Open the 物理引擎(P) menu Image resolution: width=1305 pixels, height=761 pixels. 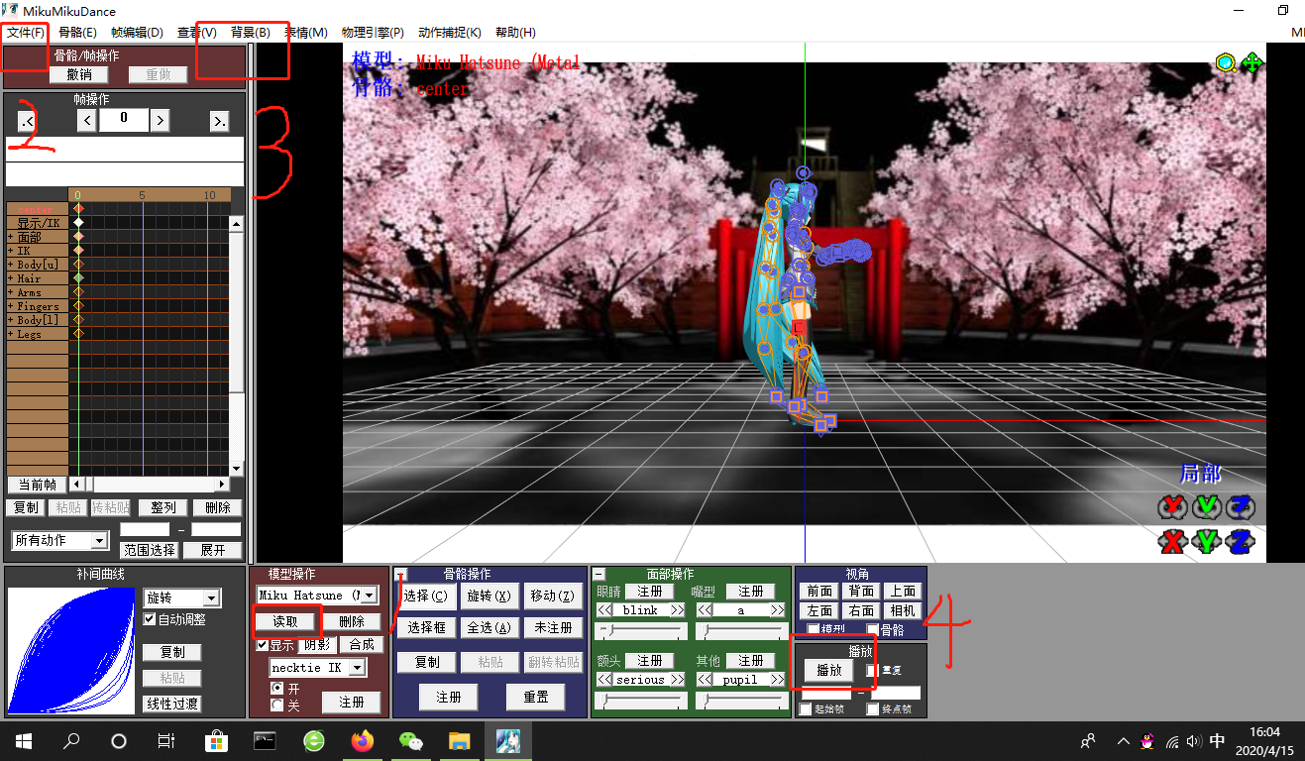click(373, 33)
